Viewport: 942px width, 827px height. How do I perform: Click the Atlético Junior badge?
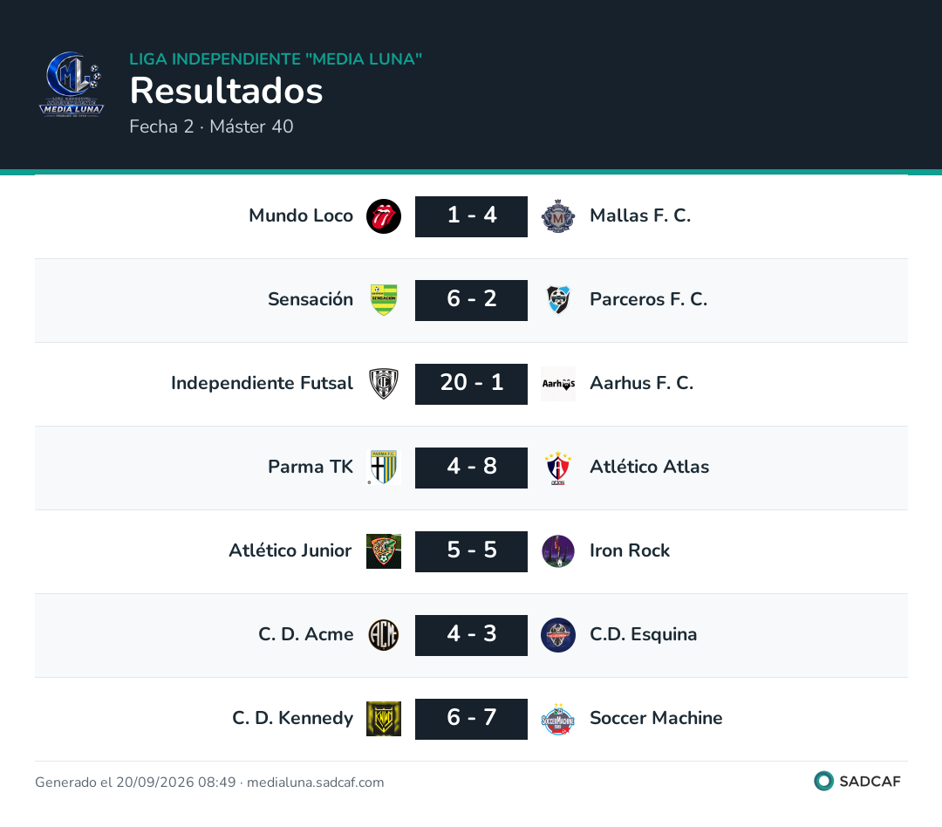click(383, 551)
